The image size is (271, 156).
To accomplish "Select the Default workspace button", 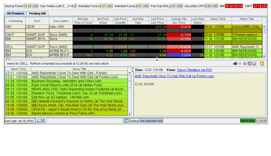I will [x=134, y=121].
